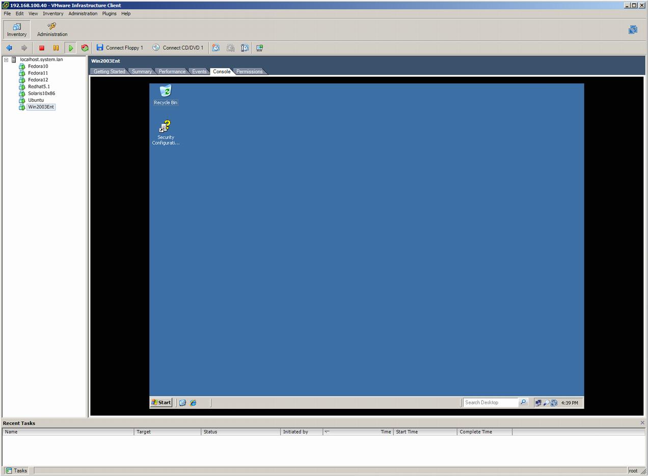Image resolution: width=648 pixels, height=476 pixels.
Task: Select the localhost.system.lan host
Action: 41,59
